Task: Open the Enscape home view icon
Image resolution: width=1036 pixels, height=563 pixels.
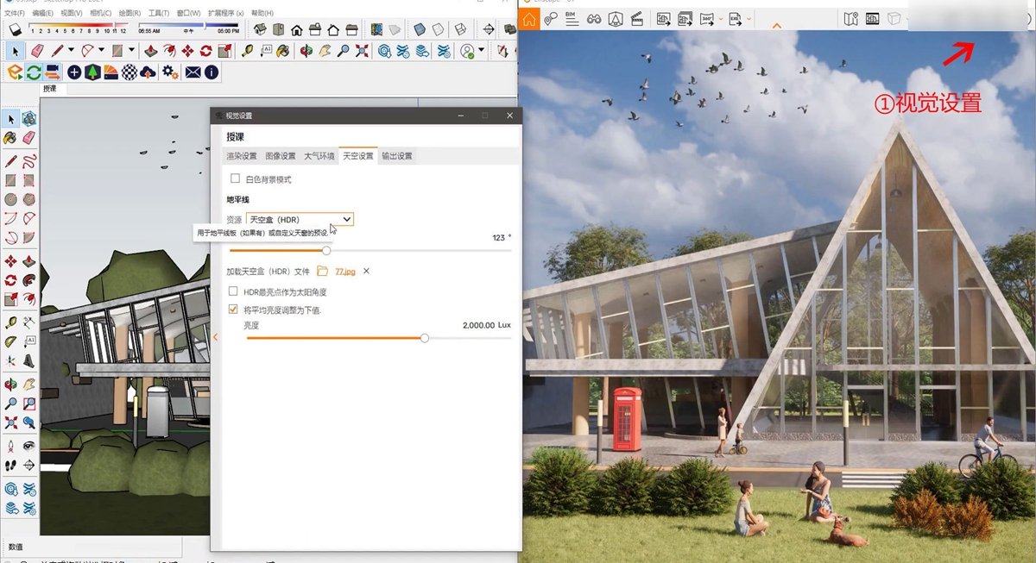Action: tap(529, 18)
